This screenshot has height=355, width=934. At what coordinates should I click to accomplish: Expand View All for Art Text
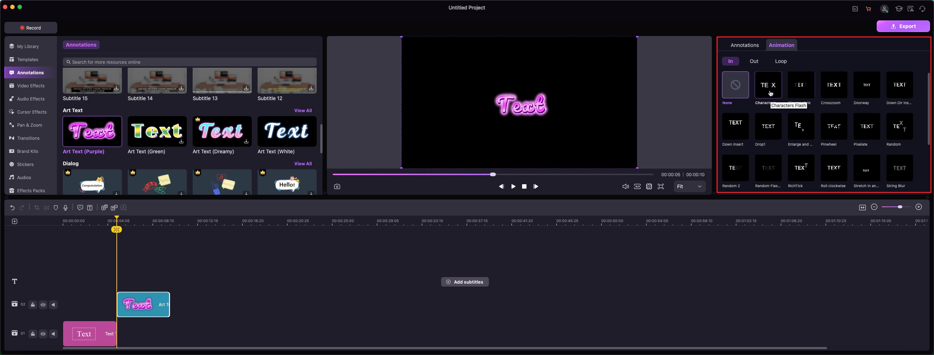(x=303, y=110)
